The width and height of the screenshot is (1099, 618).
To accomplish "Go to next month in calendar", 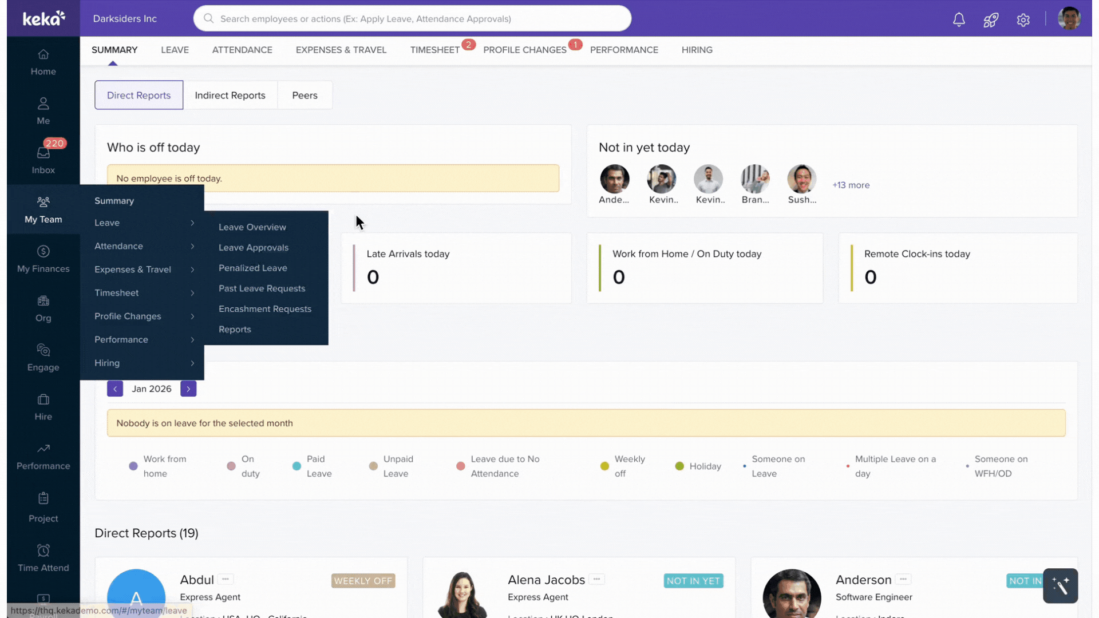I will 188,389.
